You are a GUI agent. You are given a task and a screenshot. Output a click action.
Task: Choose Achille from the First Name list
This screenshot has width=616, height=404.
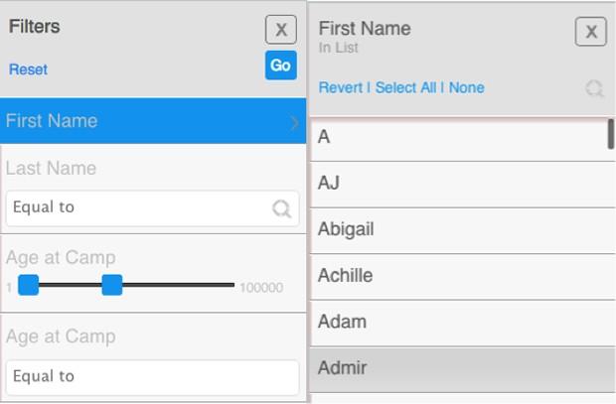click(x=463, y=277)
